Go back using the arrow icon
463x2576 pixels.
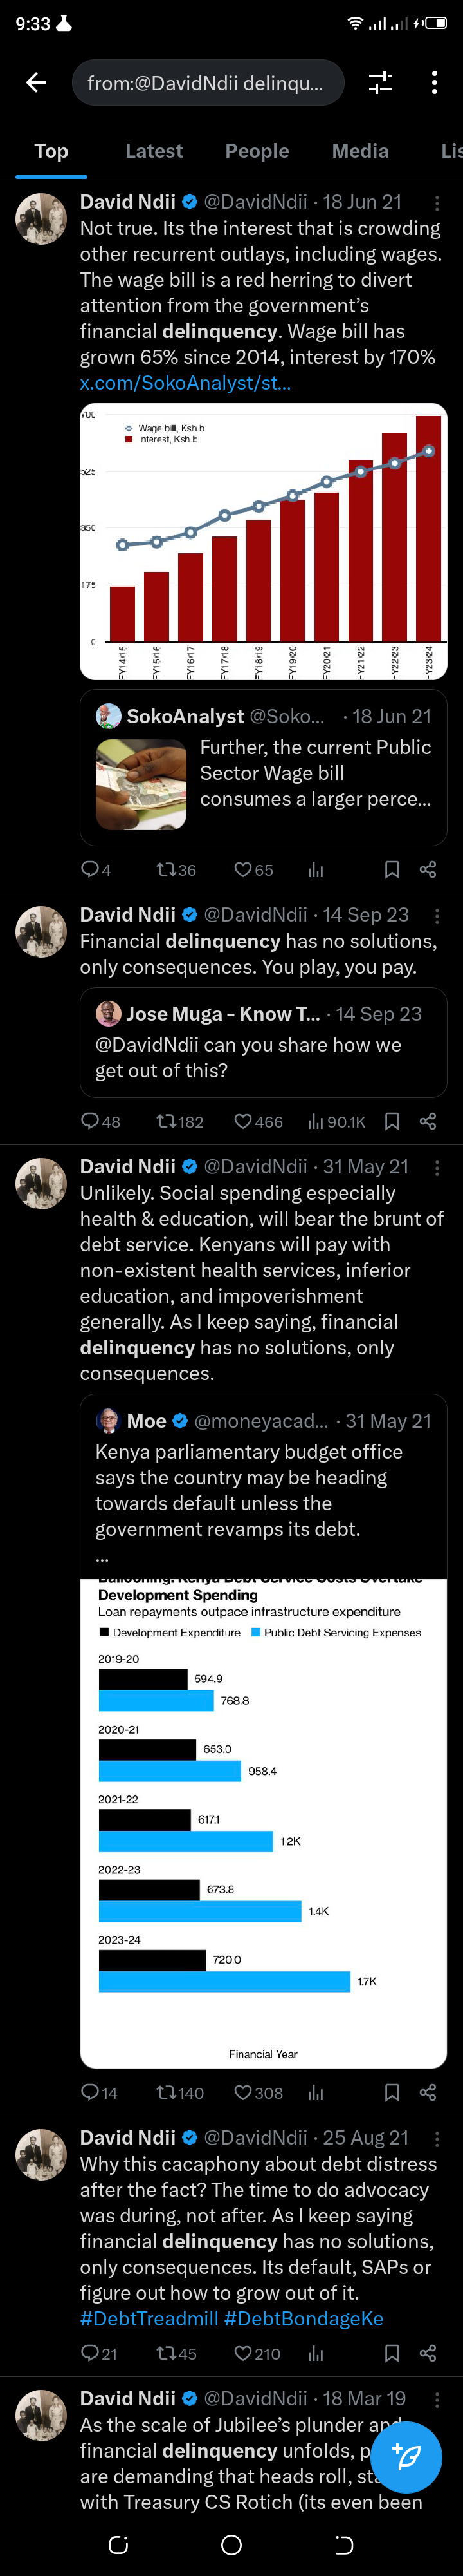[37, 83]
